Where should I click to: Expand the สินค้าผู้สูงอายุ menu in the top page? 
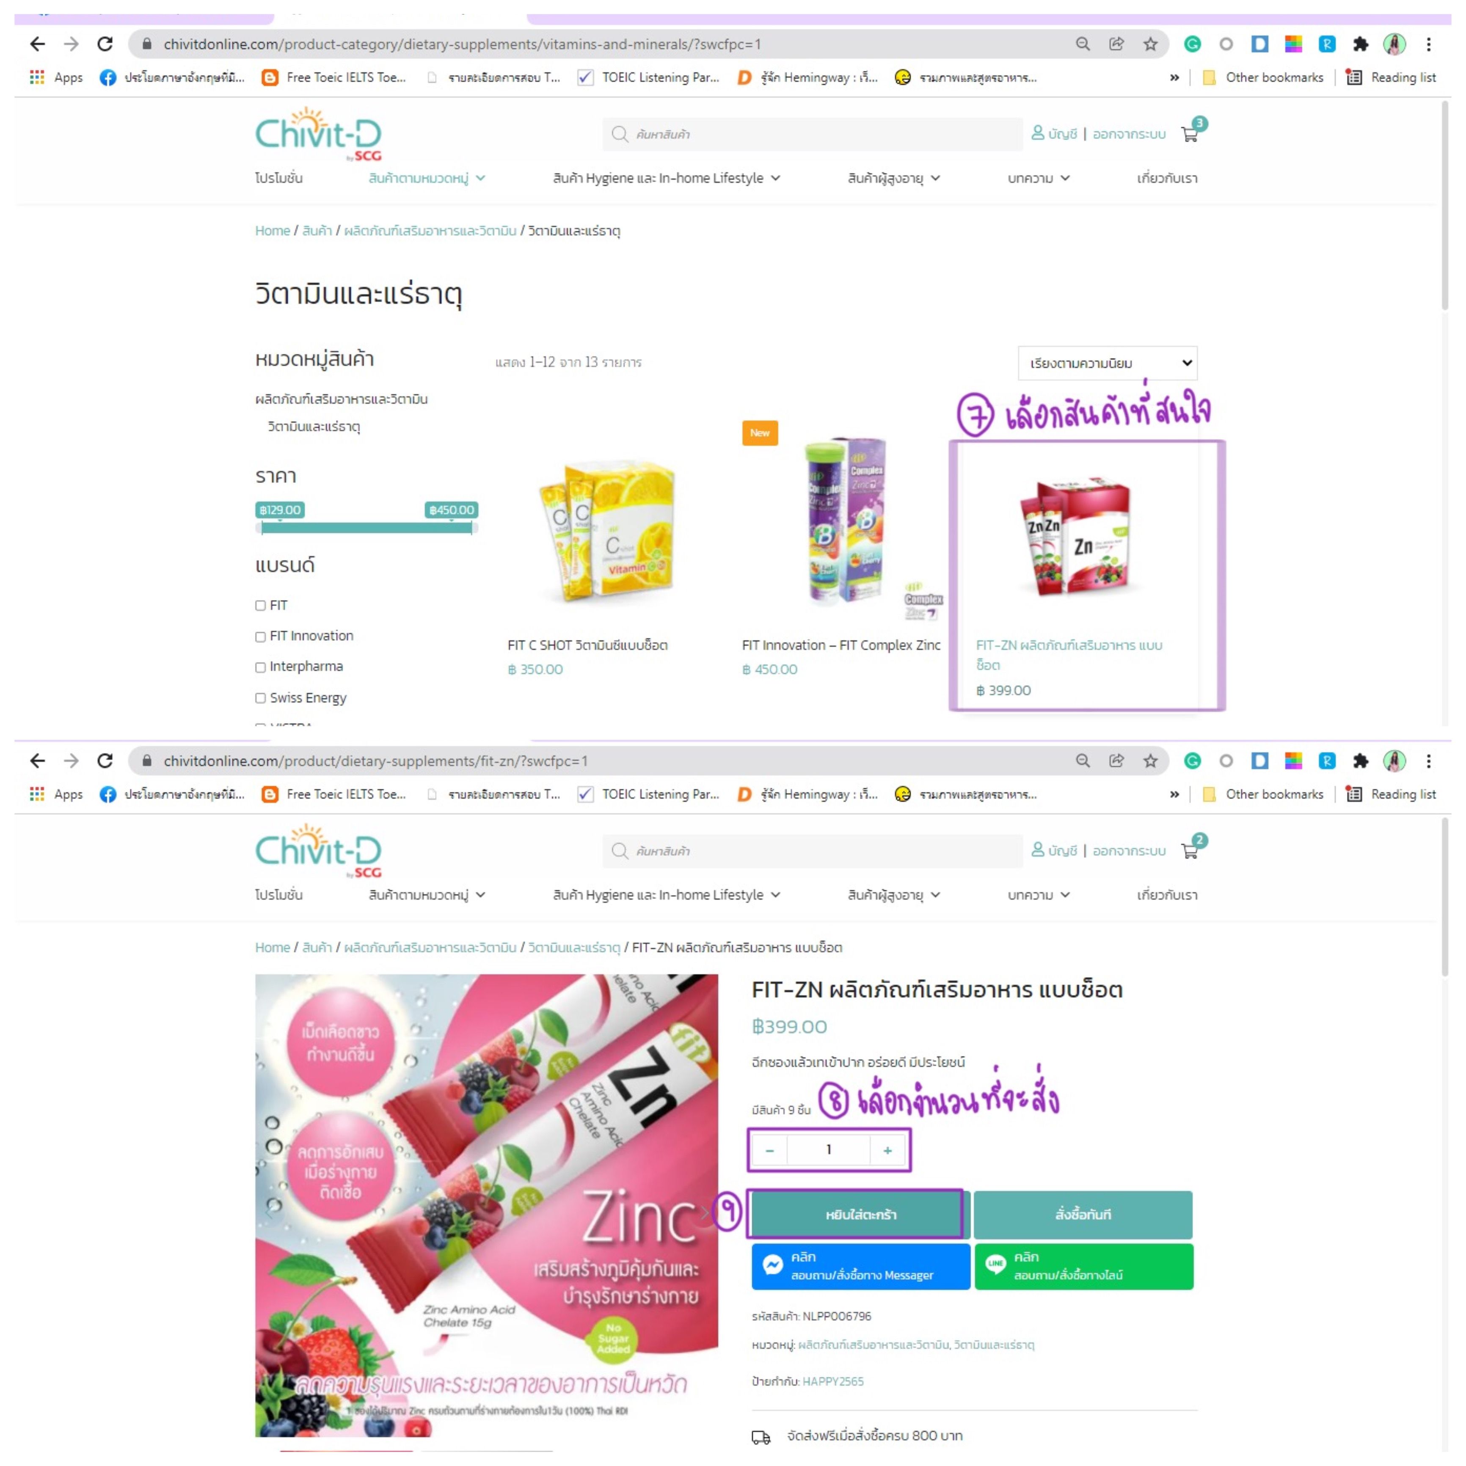click(x=893, y=178)
